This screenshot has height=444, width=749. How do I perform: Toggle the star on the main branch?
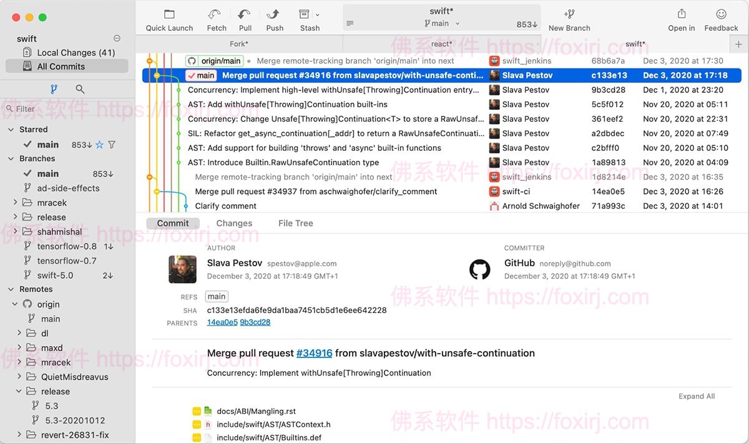point(100,144)
